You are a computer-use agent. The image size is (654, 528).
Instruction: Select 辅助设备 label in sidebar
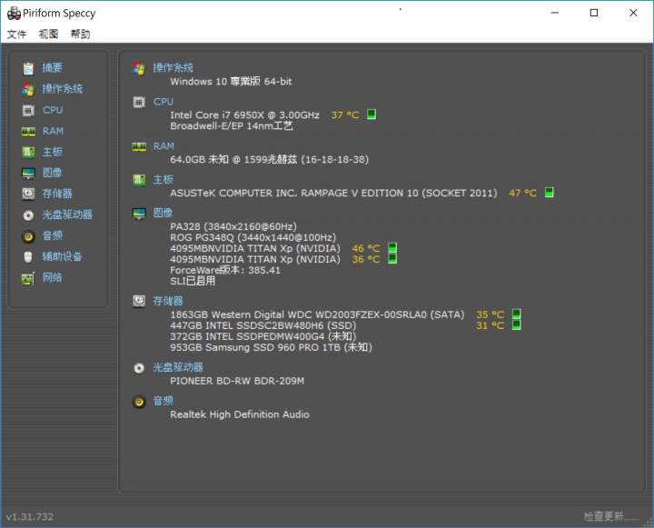(62, 256)
